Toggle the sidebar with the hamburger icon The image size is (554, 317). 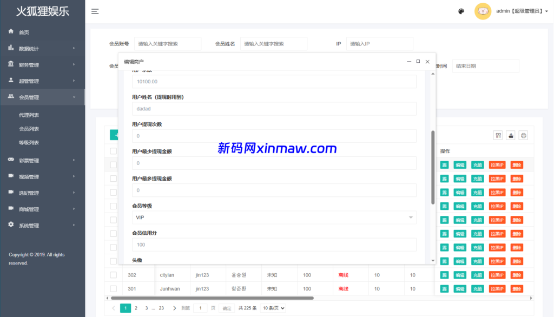95,11
